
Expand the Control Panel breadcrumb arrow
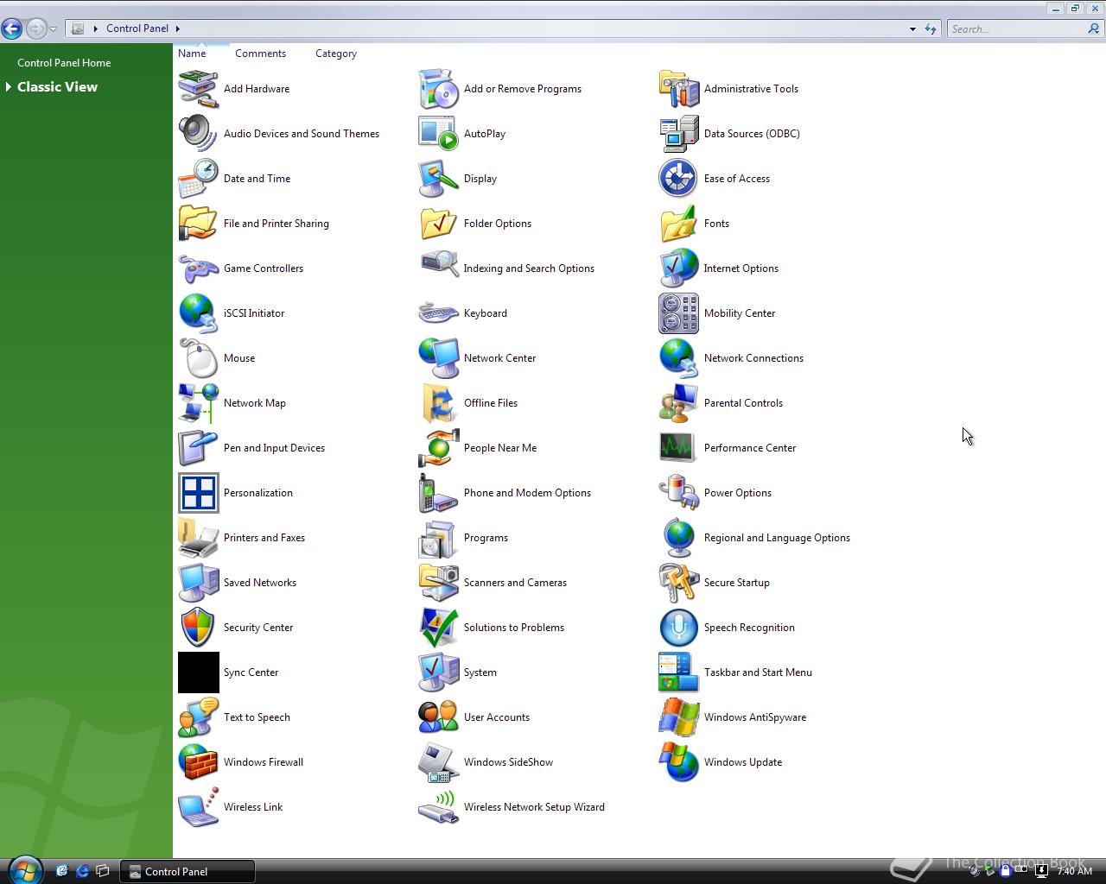click(x=177, y=28)
